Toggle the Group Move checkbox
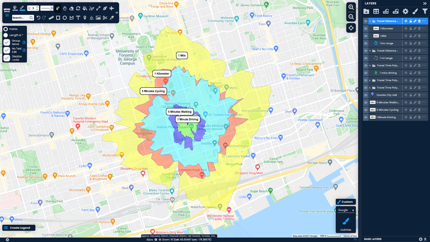 point(7,42)
